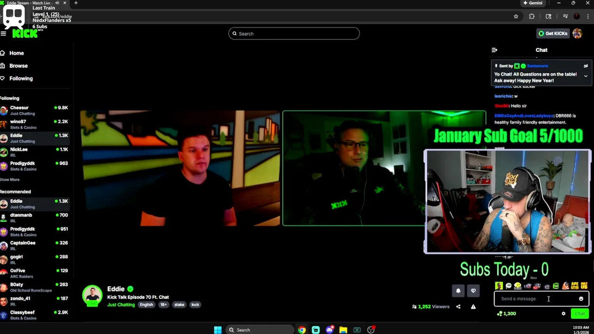Click the English tag
594x334 pixels.
tap(146, 305)
